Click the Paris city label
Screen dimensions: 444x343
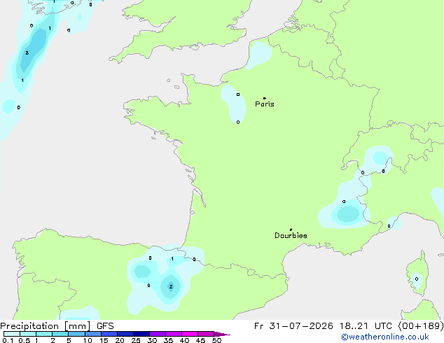265,104
